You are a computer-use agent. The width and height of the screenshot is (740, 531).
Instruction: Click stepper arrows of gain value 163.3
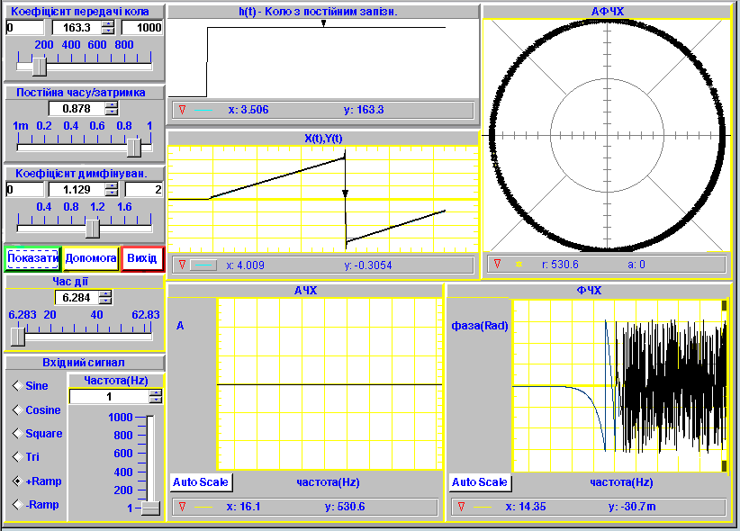click(108, 27)
